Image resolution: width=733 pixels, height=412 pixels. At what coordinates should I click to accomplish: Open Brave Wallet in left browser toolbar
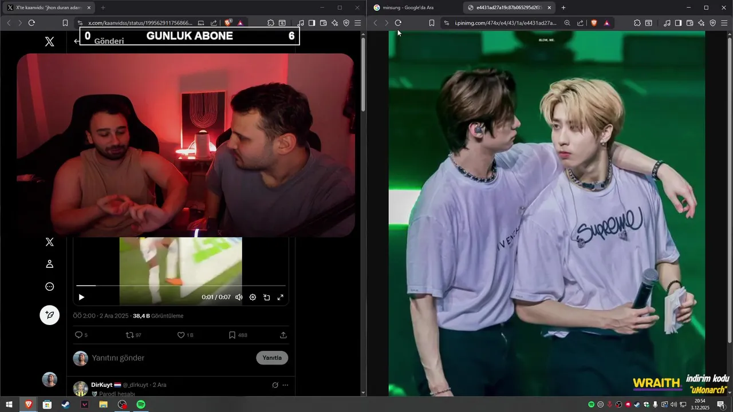click(323, 23)
